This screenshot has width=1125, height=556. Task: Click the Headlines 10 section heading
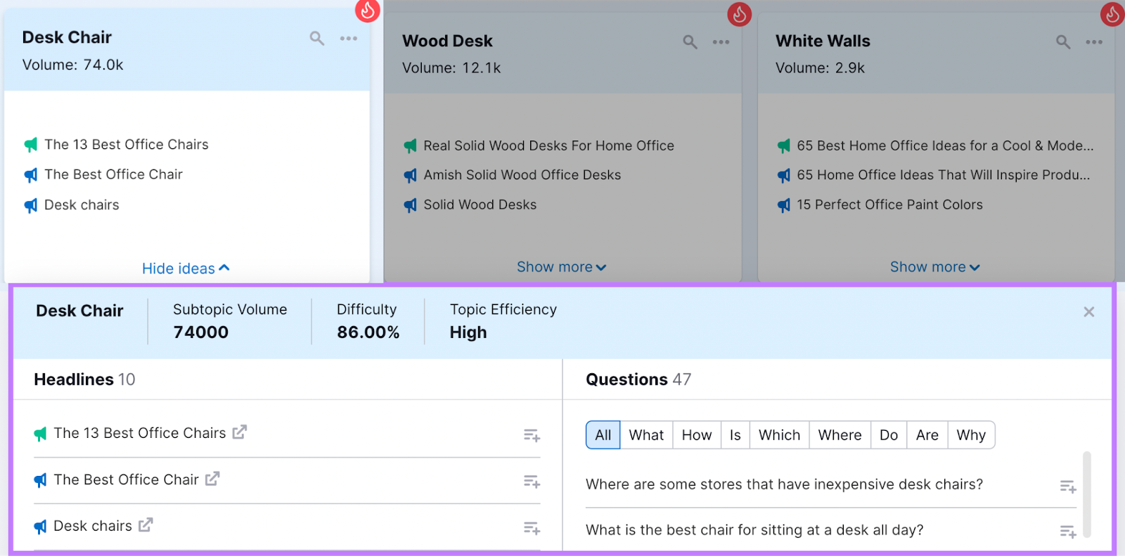point(84,380)
